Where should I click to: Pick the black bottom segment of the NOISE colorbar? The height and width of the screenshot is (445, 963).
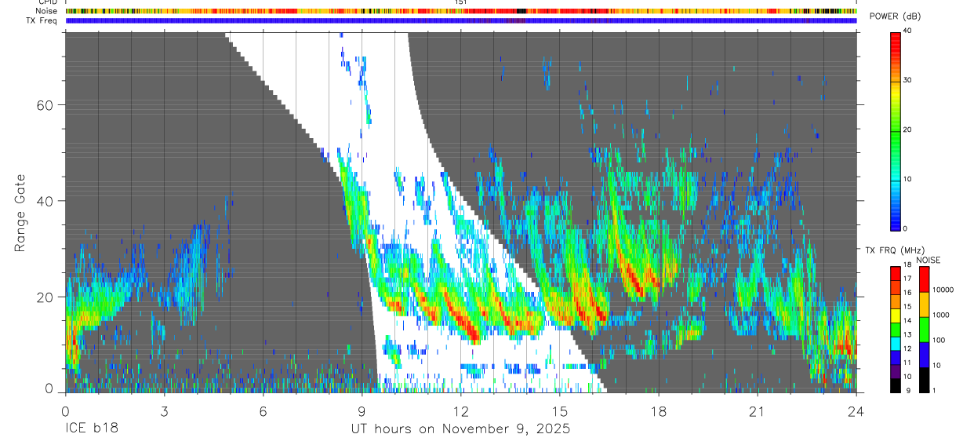pos(925,380)
